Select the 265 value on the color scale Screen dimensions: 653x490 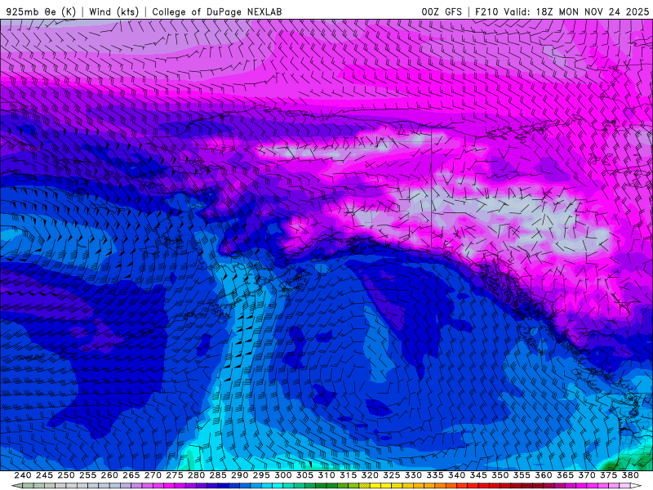click(131, 475)
